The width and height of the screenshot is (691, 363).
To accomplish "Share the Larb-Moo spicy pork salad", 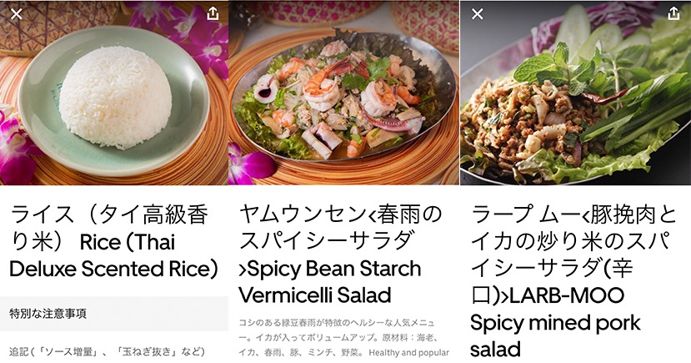I will pos(673,13).
